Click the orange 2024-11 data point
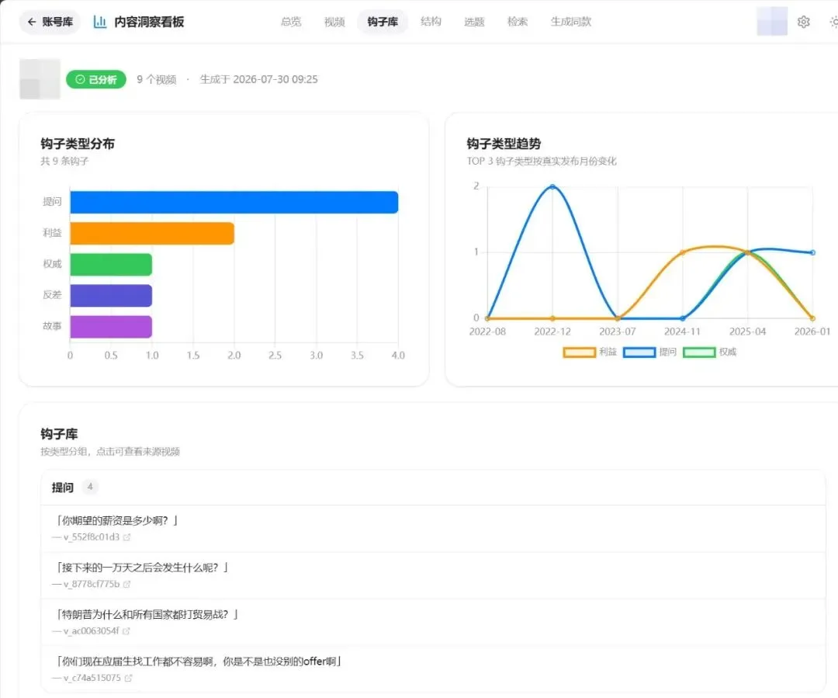 [x=683, y=252]
